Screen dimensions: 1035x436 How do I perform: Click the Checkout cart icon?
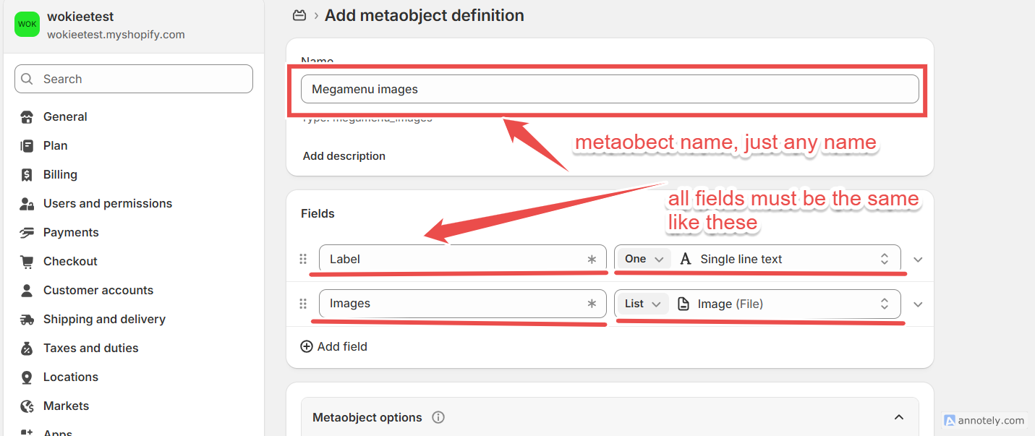[x=27, y=262]
